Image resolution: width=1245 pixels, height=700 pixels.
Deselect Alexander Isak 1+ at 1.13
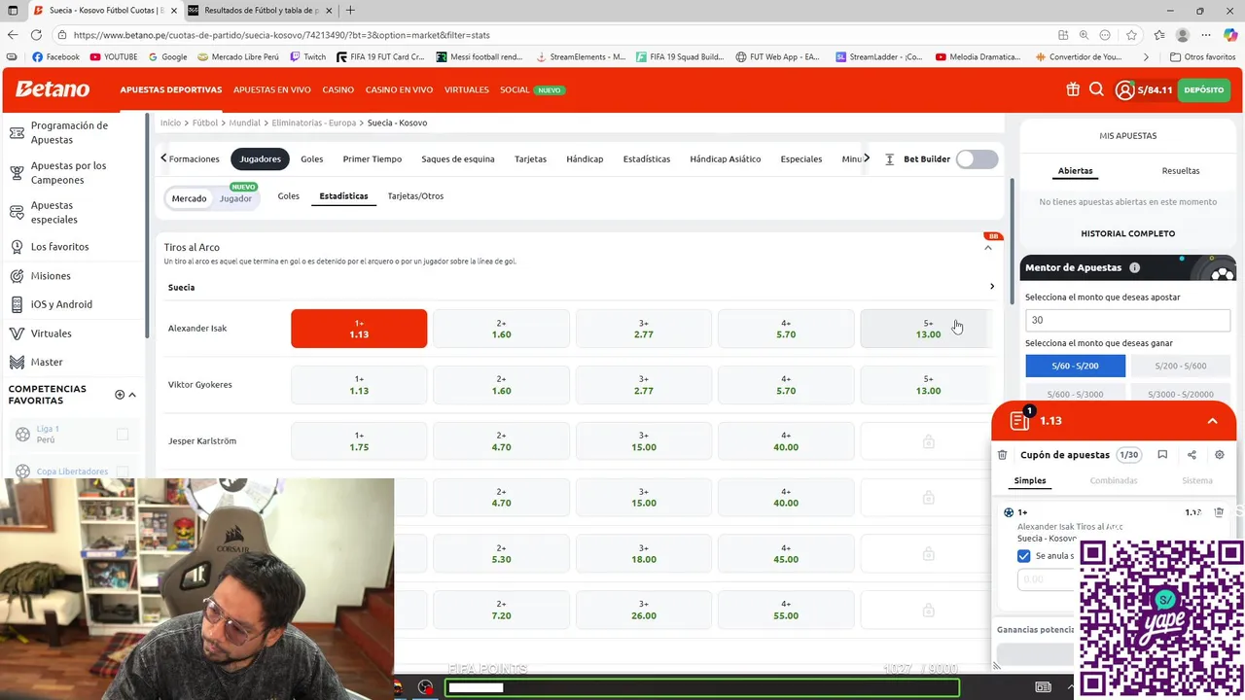pyautogui.click(x=359, y=329)
